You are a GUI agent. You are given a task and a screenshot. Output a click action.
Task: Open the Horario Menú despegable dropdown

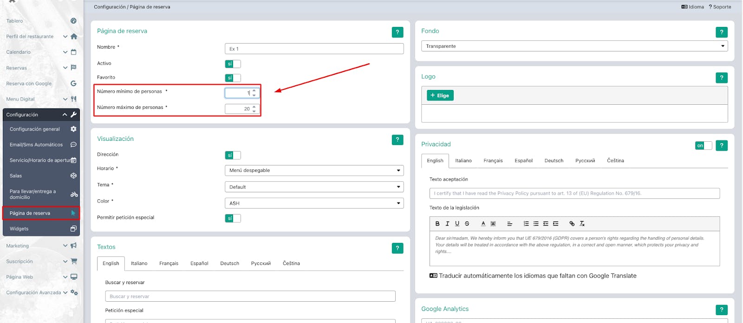pos(314,170)
